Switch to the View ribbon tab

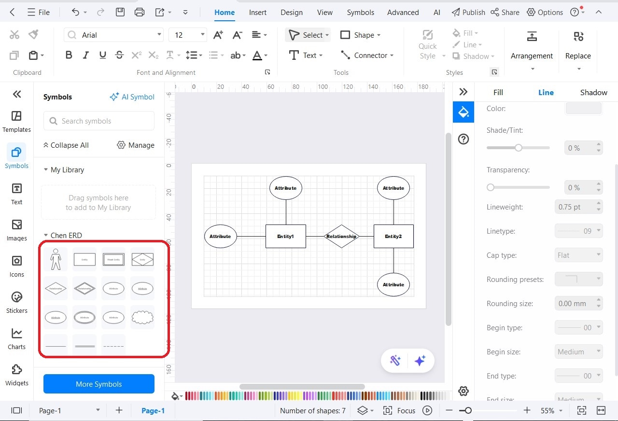coord(325,13)
